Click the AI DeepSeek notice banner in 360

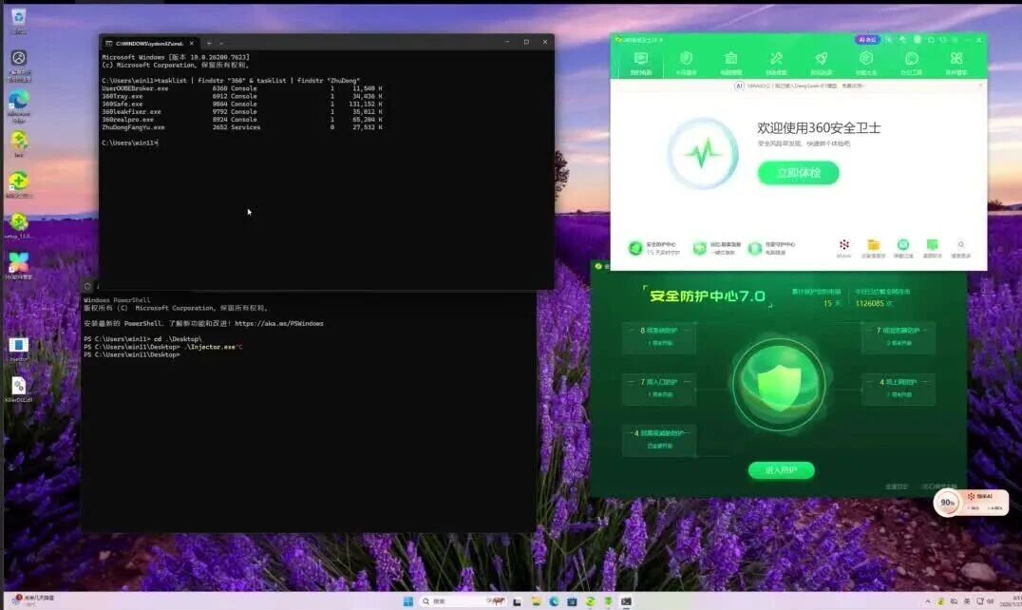(x=799, y=86)
